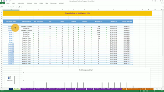The image size is (164, 92).
Task: Switch to the Lists sheet tab
Action: [x=11, y=89]
